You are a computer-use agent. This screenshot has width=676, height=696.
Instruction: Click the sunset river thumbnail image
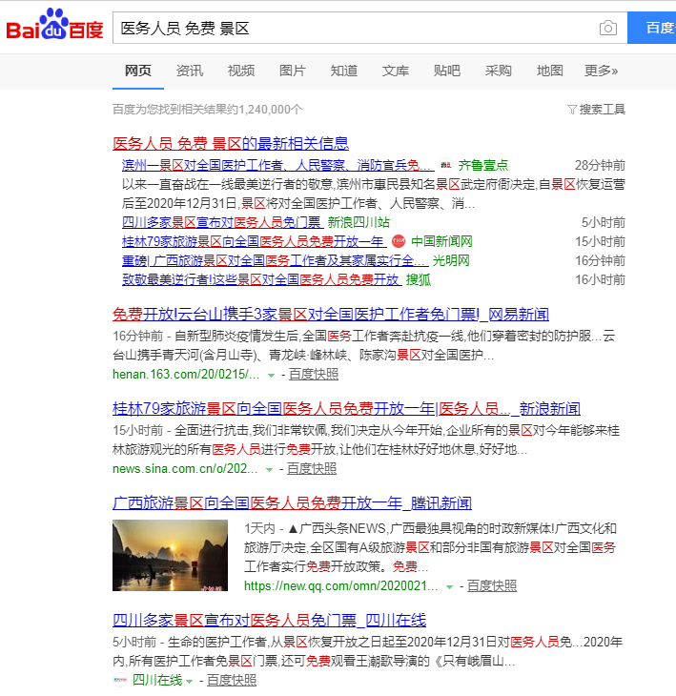click(170, 555)
